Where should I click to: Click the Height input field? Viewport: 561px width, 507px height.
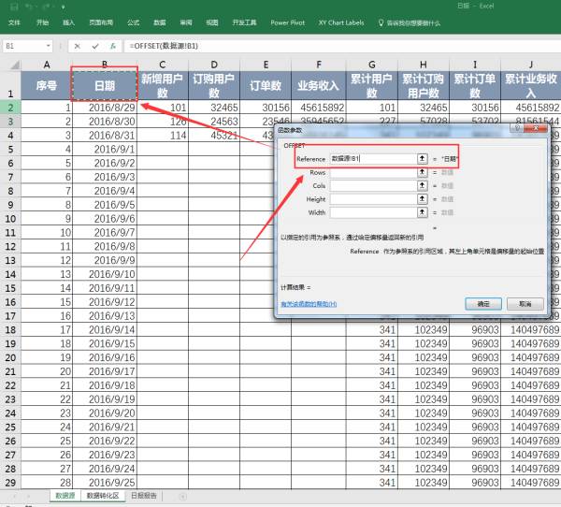click(373, 199)
